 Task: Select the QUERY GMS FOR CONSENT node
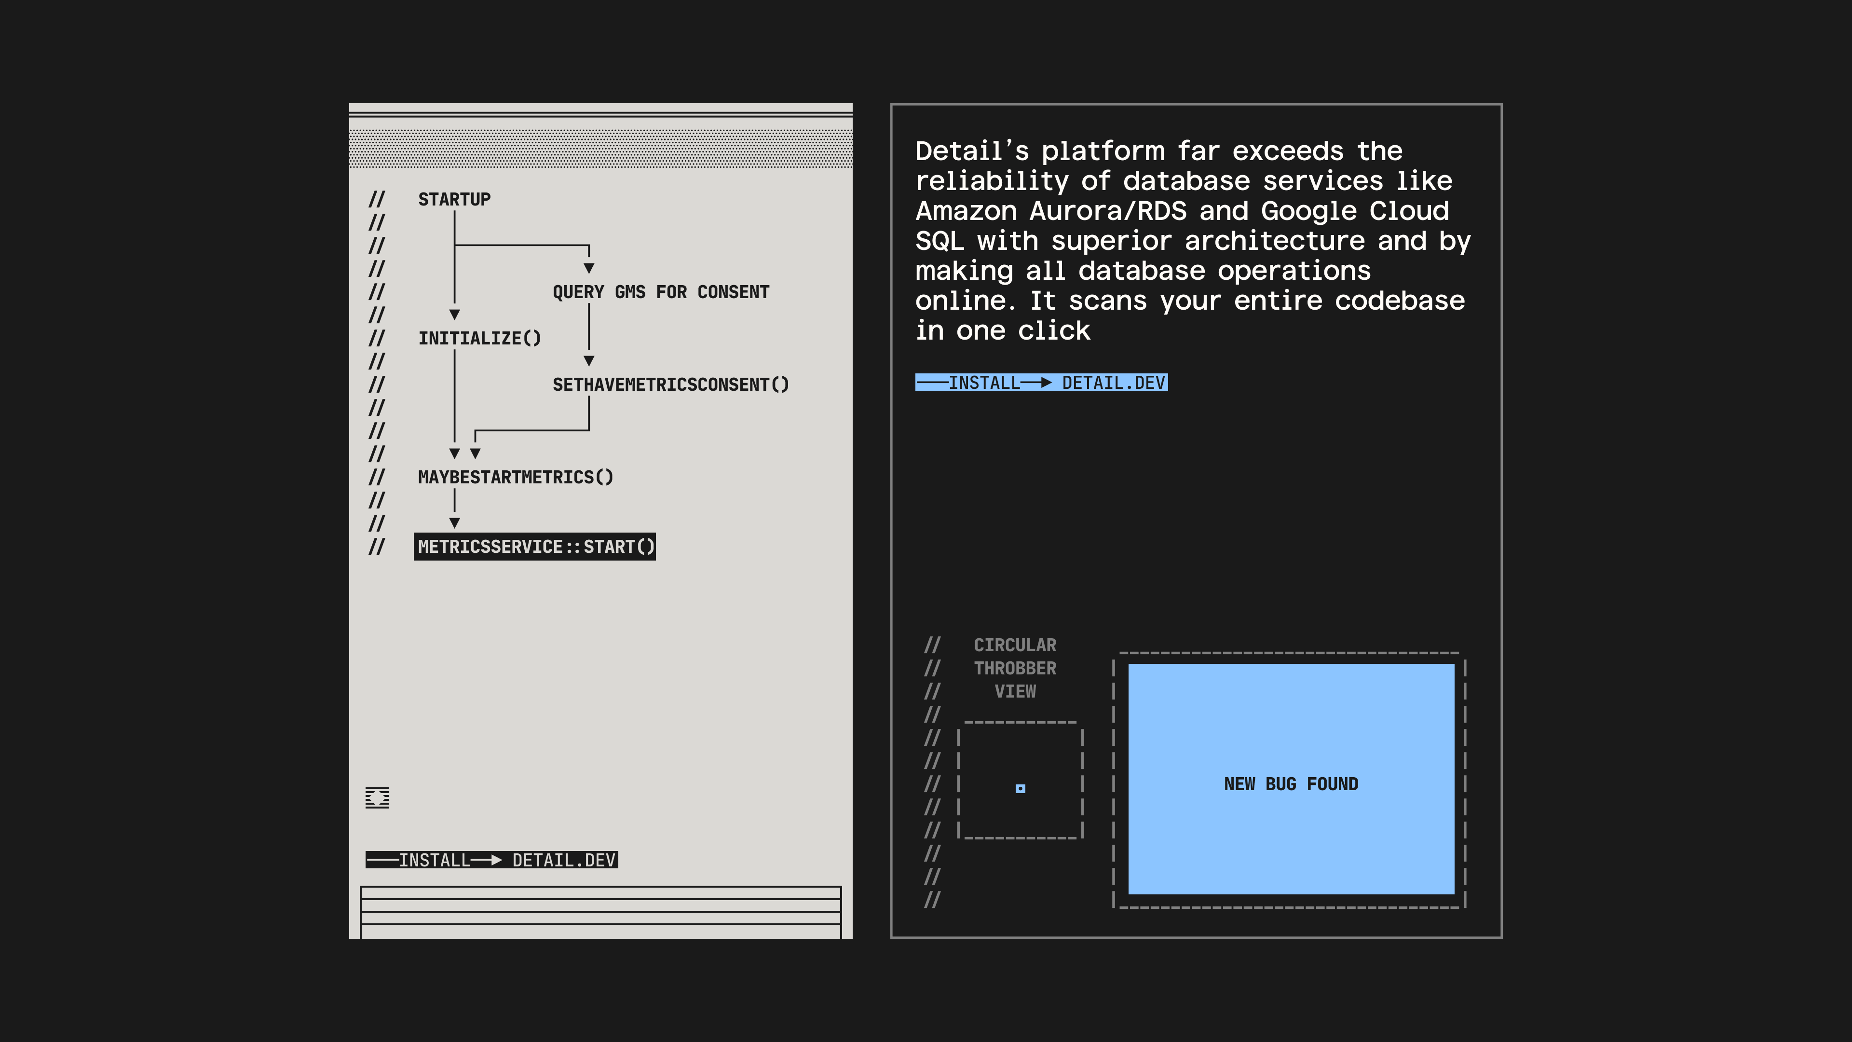click(x=661, y=292)
